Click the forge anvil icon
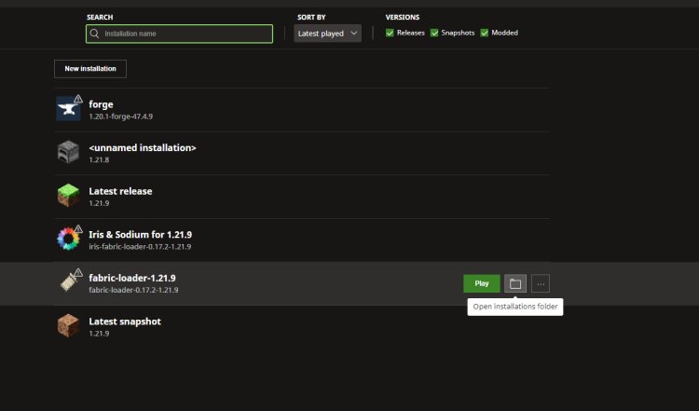The image size is (699, 411). [69, 109]
